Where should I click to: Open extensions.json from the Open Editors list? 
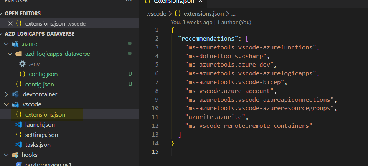tap(46, 24)
